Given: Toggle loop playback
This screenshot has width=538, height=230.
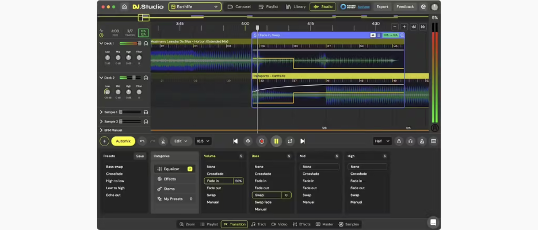Looking at the screenshot, I should 290,141.
